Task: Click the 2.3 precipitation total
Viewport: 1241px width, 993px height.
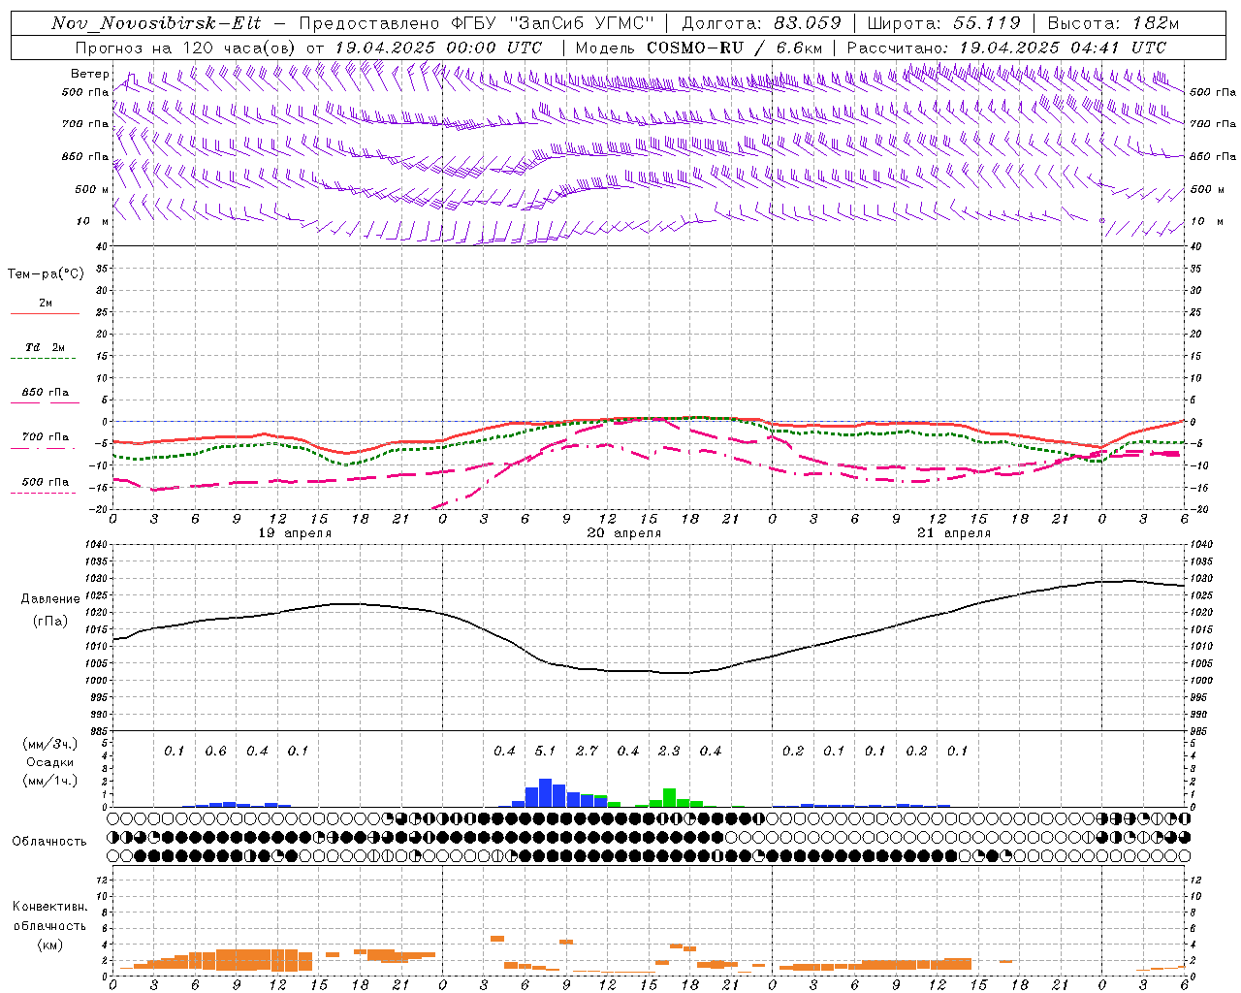Action: pyautogui.click(x=669, y=752)
